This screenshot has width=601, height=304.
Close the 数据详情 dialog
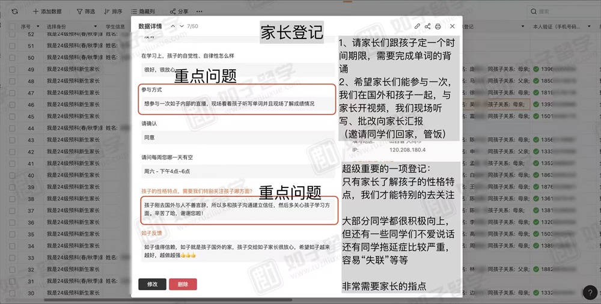point(453,26)
